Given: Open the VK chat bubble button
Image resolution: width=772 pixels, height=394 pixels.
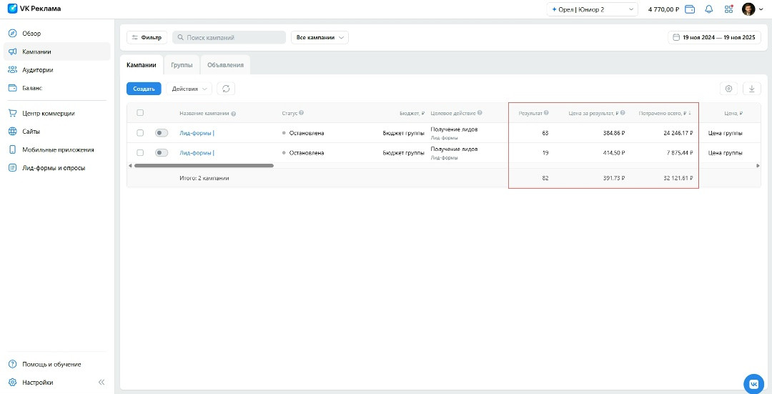Looking at the screenshot, I should point(754,383).
